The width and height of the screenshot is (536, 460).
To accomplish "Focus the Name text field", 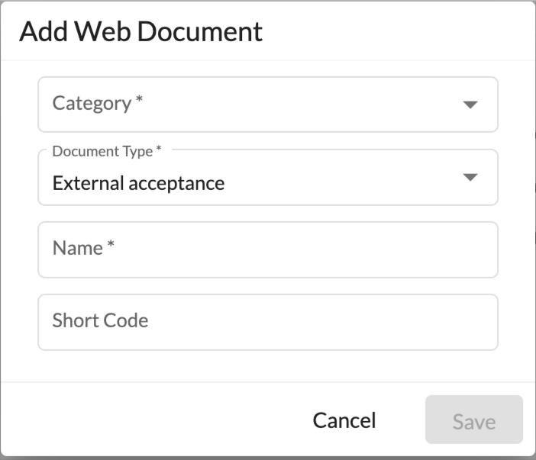I will tap(268, 249).
